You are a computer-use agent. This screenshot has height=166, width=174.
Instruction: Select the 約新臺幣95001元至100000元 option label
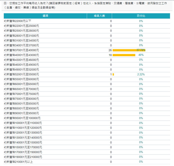coord(22,118)
